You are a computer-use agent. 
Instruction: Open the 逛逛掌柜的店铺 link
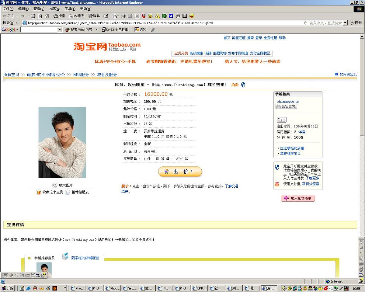coord(292,148)
